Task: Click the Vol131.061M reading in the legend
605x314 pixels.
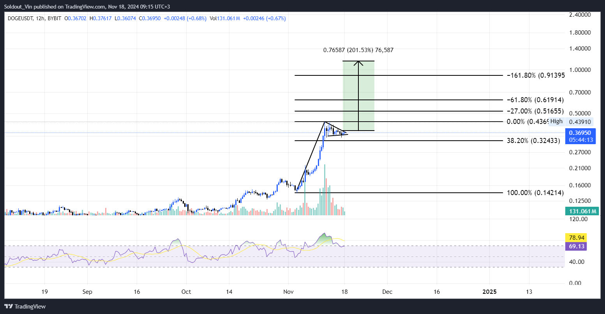Action: 225,18
